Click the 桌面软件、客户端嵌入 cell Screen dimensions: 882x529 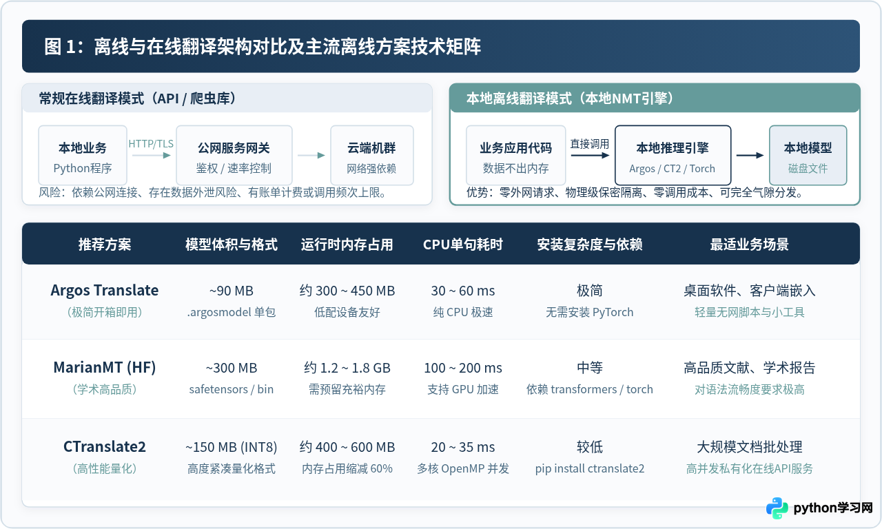point(750,291)
